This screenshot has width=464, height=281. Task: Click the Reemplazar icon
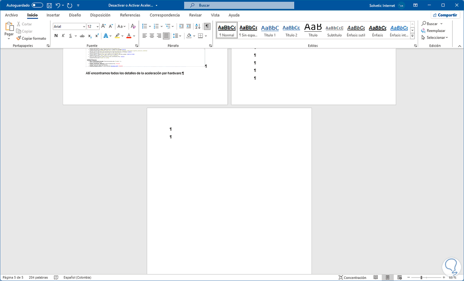point(433,30)
